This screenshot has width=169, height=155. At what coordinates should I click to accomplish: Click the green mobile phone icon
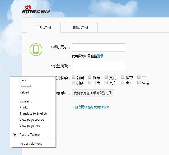[x=36, y=49]
